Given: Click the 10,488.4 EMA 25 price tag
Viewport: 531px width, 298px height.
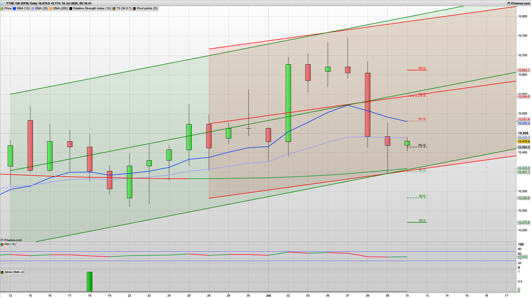Looking at the screenshot, I should [524, 138].
